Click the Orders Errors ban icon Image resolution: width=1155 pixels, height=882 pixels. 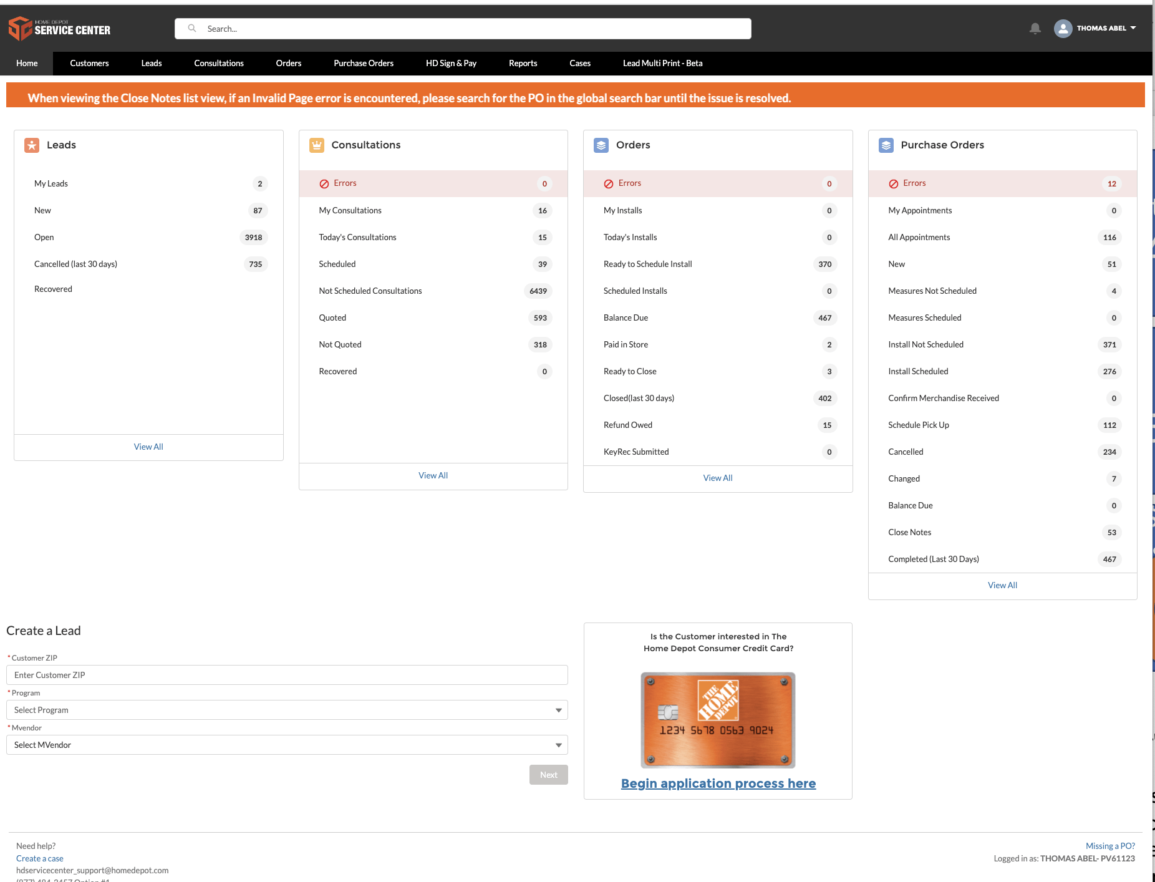pos(609,183)
